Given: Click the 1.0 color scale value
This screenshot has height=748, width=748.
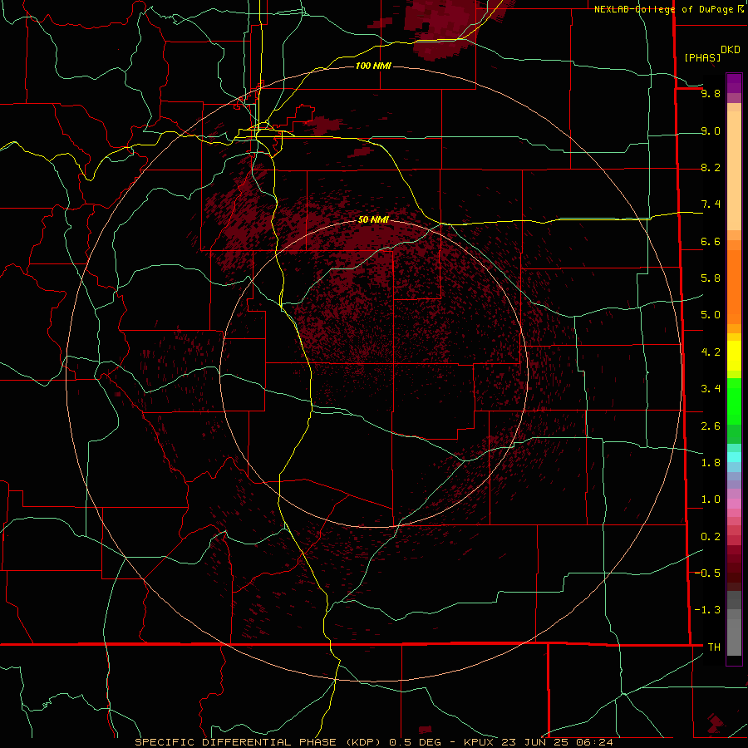Looking at the screenshot, I should [x=711, y=499].
